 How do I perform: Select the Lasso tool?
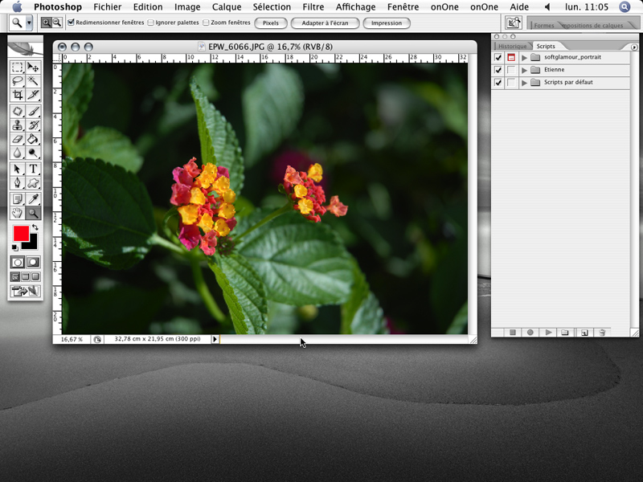click(x=17, y=81)
